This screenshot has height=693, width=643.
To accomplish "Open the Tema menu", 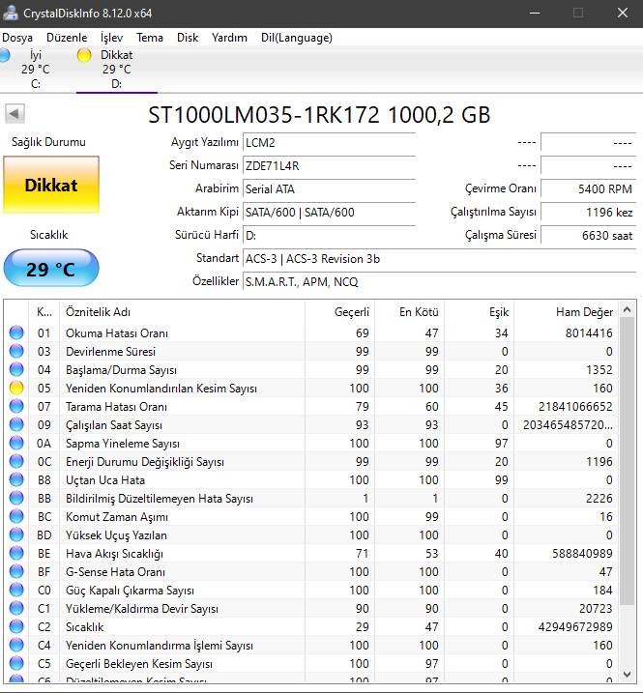I will [x=150, y=38].
